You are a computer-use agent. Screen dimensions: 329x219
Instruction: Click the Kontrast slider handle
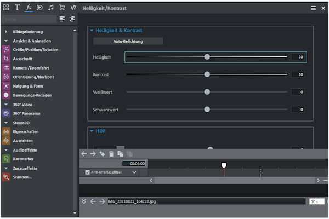click(x=207, y=74)
